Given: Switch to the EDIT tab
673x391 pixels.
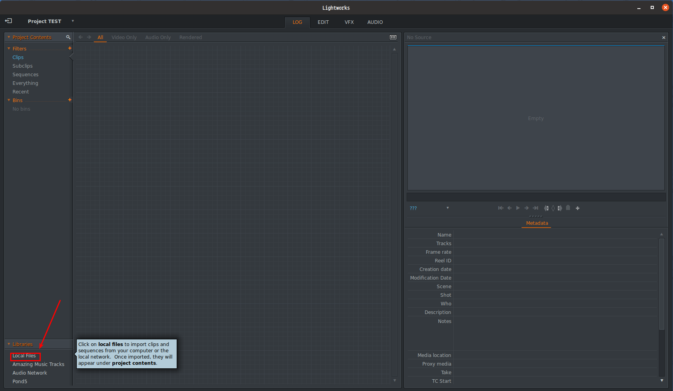Looking at the screenshot, I should tap(323, 22).
